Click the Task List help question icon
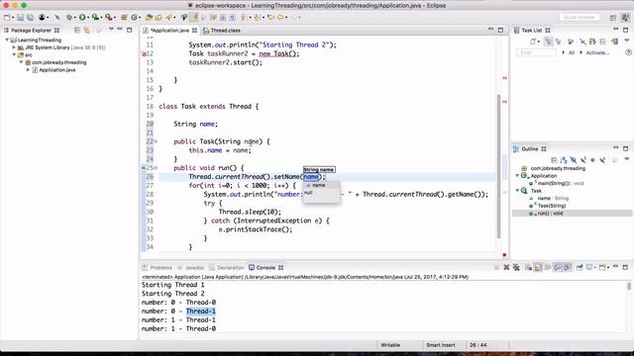 pos(628,52)
